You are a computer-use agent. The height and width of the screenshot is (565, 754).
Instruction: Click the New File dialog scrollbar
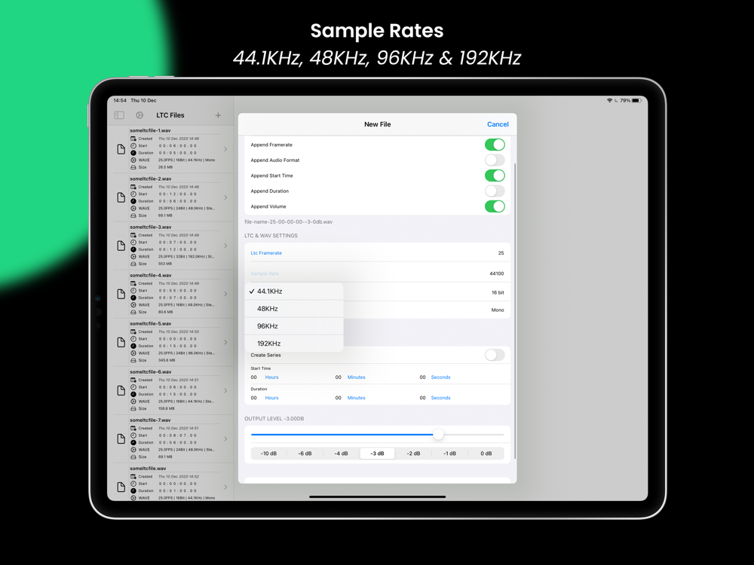pos(515,310)
